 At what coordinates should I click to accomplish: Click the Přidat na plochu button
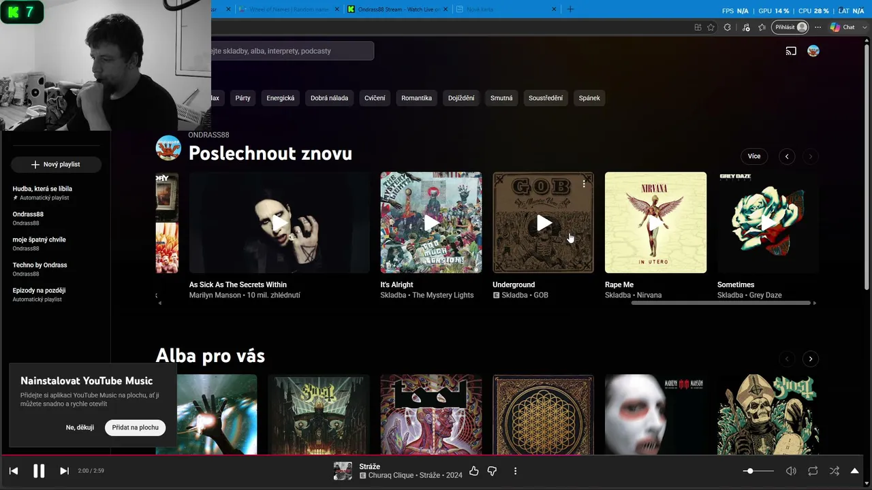pos(135,427)
